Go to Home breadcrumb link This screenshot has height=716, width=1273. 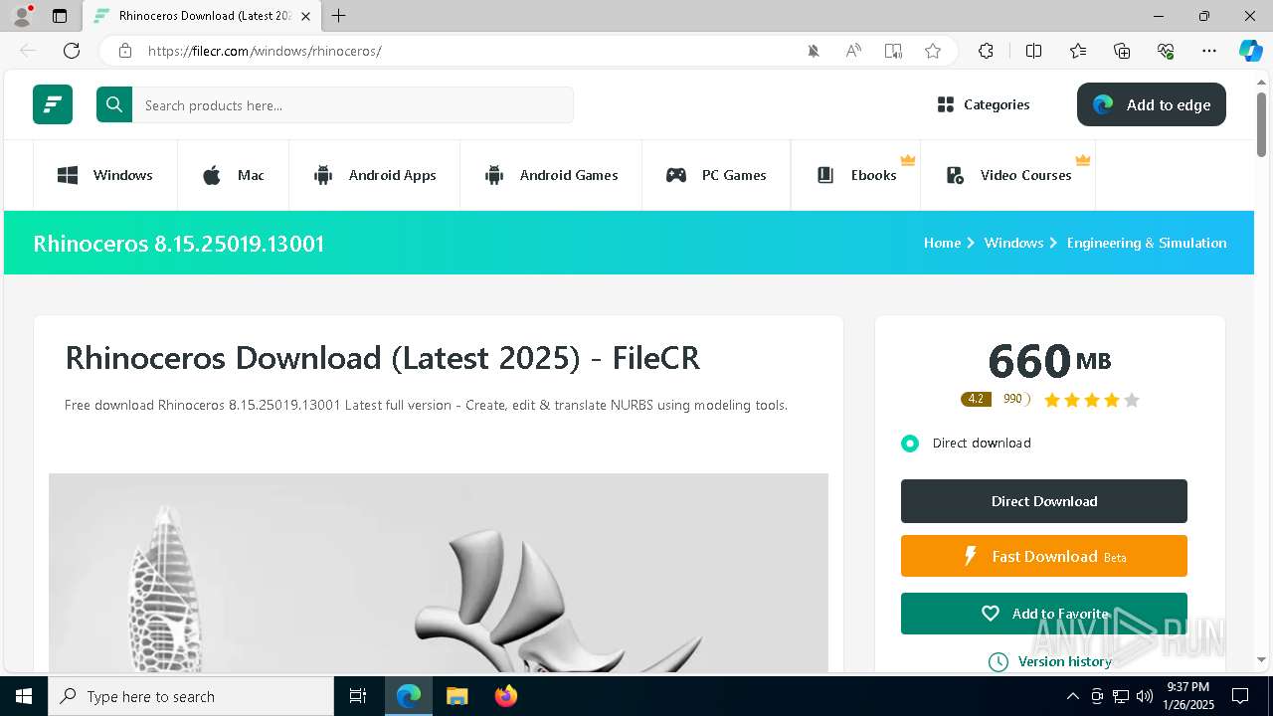tap(942, 243)
